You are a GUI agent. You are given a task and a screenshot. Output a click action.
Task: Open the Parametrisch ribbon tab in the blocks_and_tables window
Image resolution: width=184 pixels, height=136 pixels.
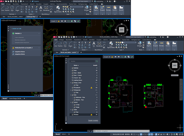pyautogui.click(x=78, y=40)
